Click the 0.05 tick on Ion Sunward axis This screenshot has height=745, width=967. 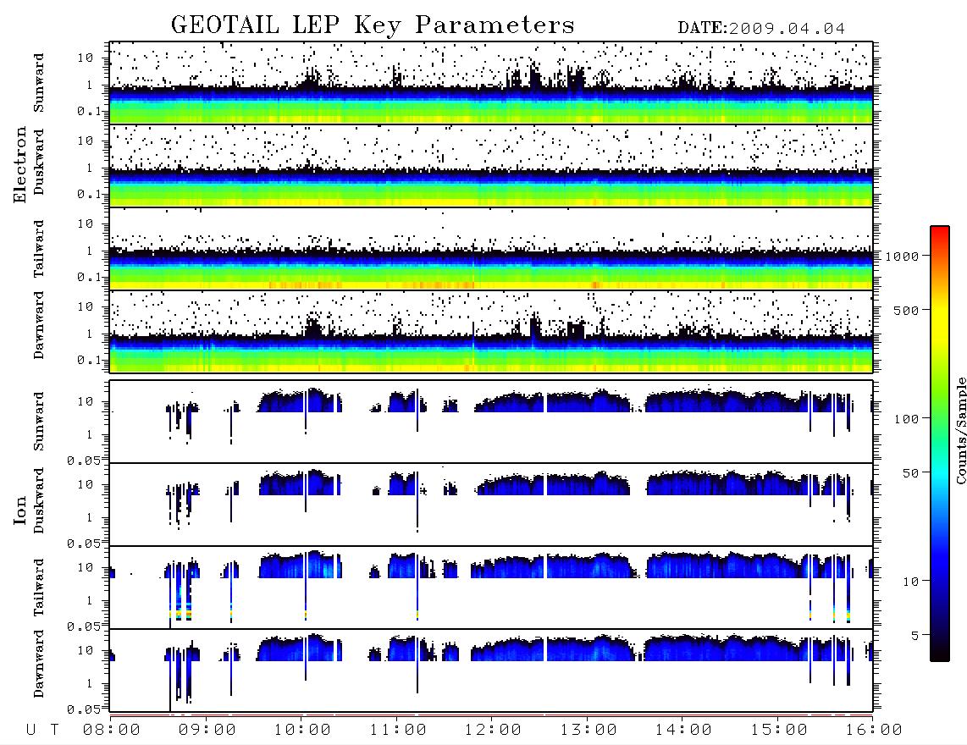[84, 461]
